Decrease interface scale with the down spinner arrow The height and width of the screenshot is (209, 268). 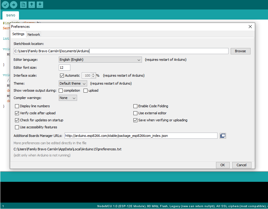click(93, 77)
